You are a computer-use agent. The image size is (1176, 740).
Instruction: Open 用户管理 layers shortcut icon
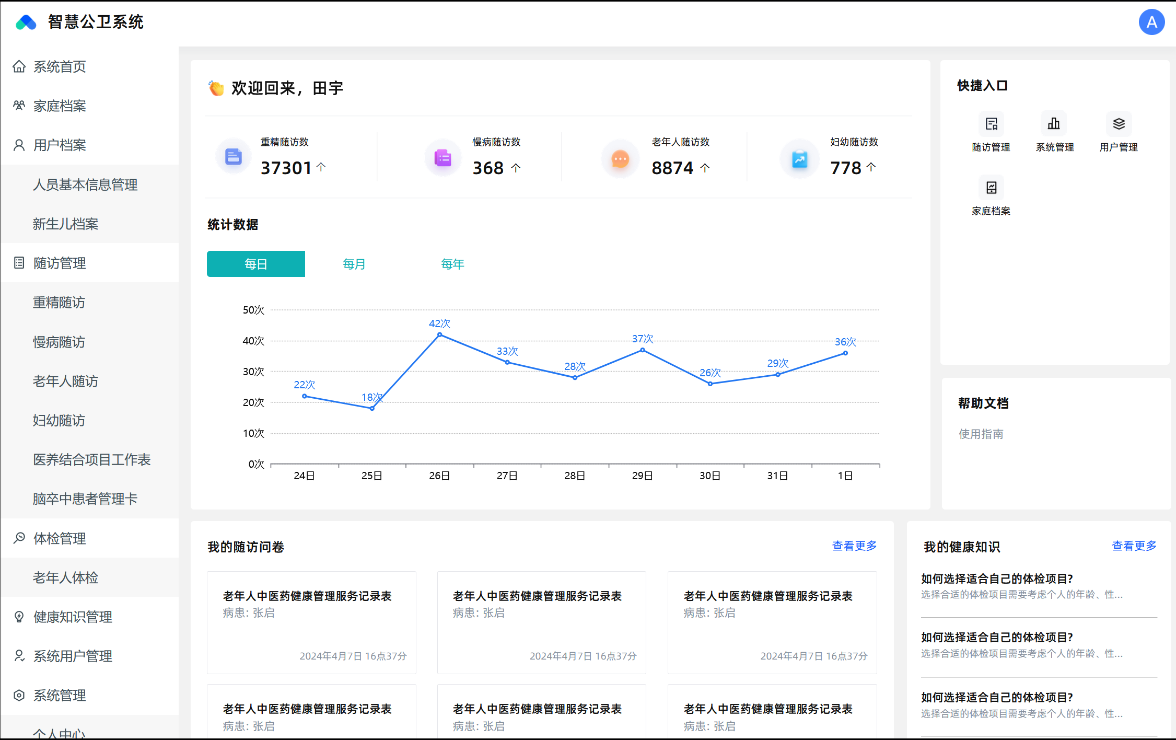1118,124
